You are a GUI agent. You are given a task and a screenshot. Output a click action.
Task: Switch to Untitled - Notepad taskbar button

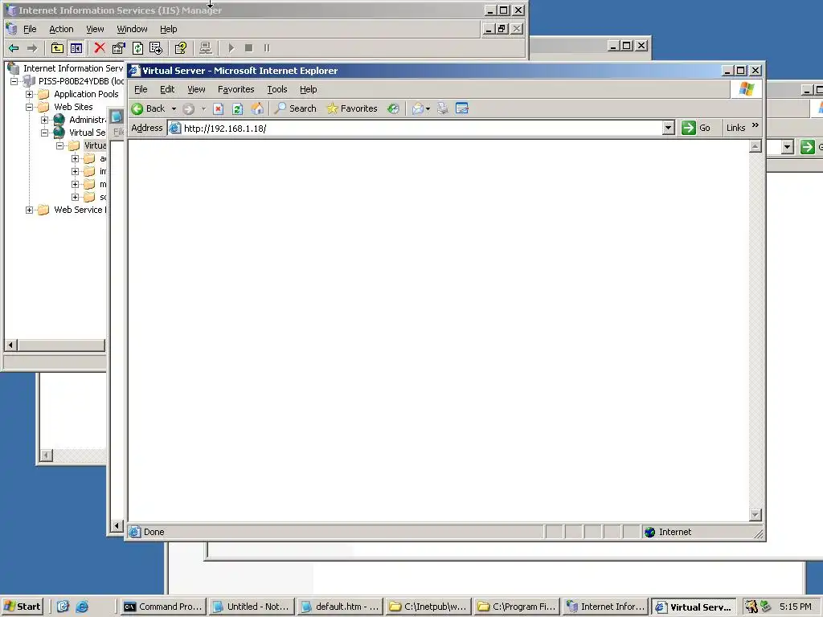click(252, 607)
